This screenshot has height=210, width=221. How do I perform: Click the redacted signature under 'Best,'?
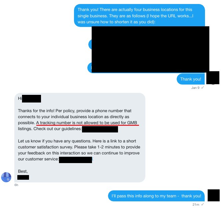point(23,177)
